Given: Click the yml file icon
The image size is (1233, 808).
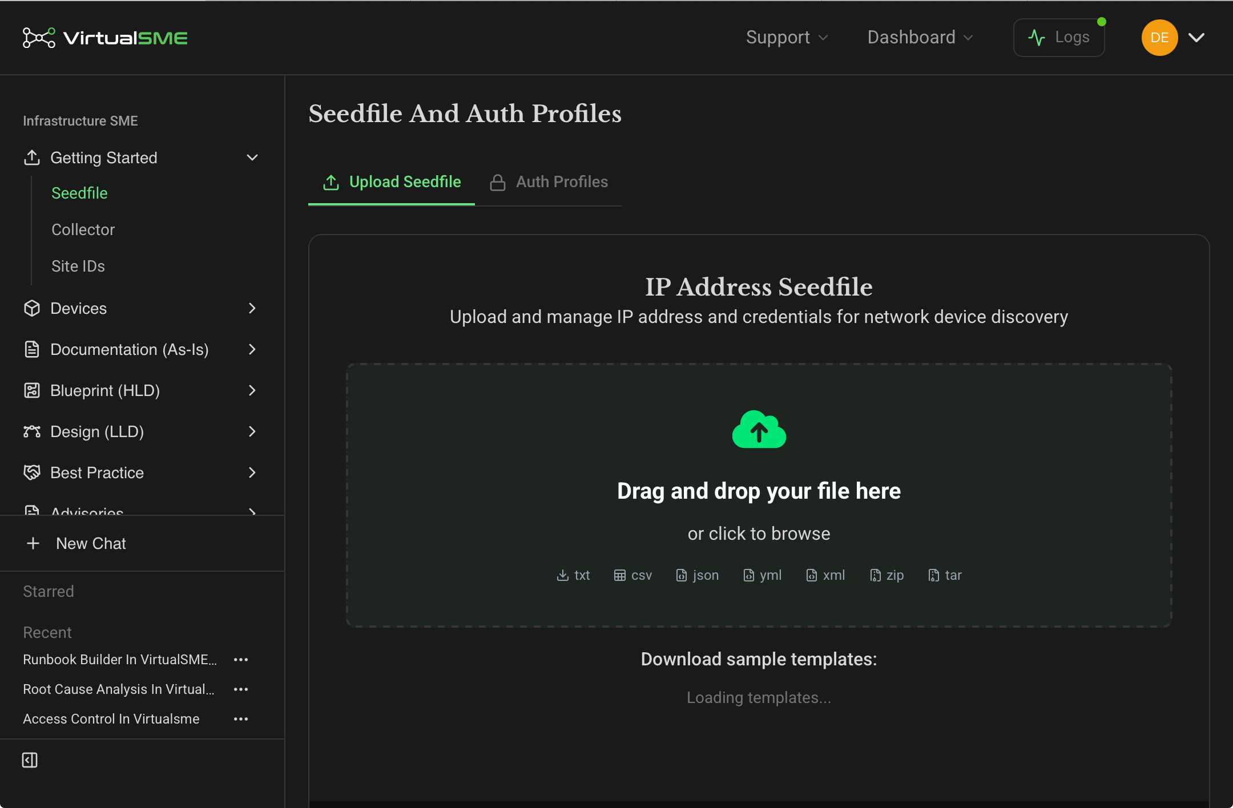Looking at the screenshot, I should (749, 575).
